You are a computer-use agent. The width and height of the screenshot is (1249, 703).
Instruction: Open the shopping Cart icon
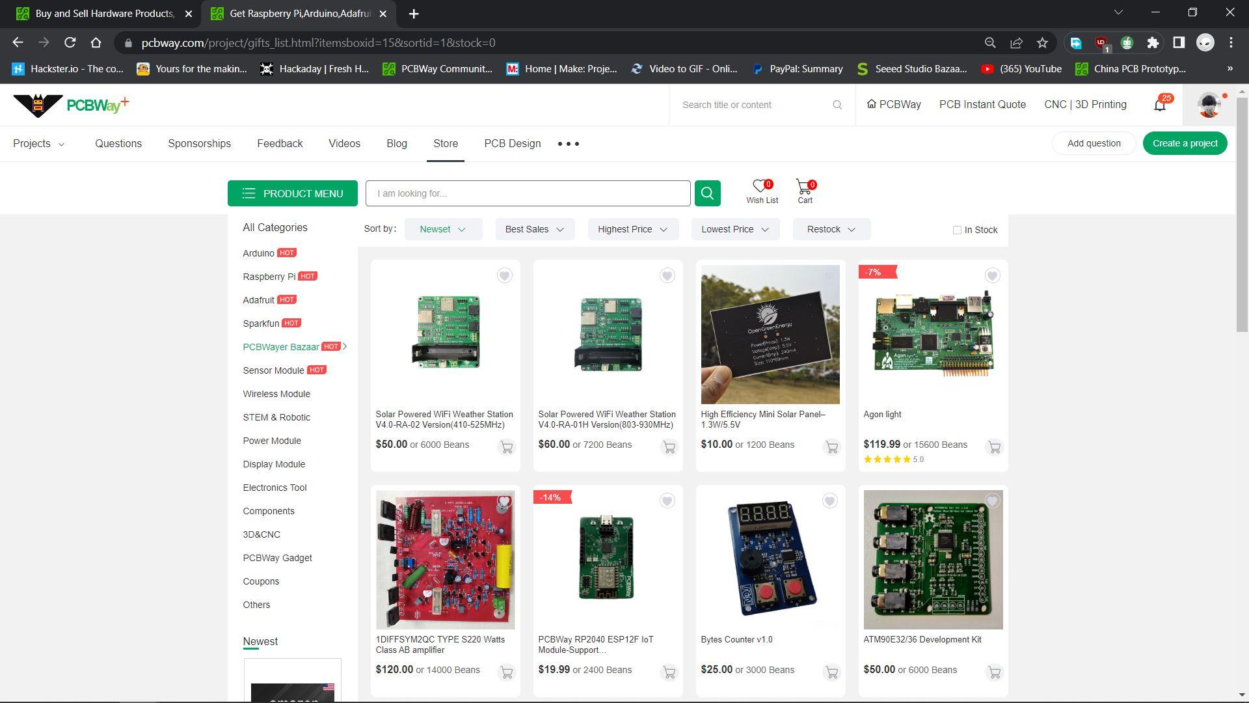click(805, 187)
